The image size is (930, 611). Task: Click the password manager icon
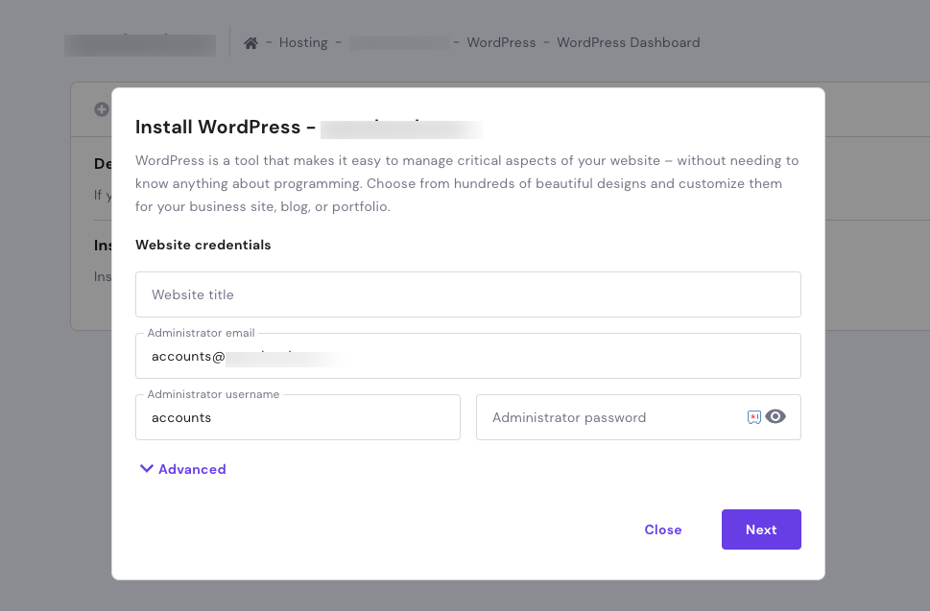tap(753, 417)
